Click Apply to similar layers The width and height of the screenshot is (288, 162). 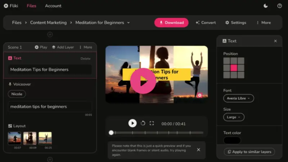pos(249,152)
